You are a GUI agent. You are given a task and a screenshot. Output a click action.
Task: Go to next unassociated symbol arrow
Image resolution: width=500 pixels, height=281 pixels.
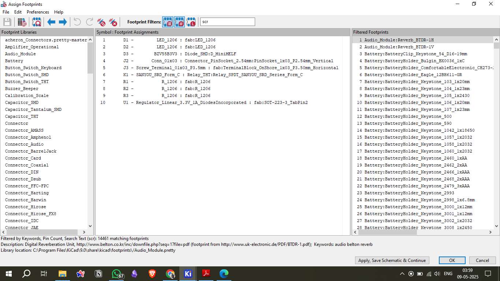pyautogui.click(x=63, y=22)
